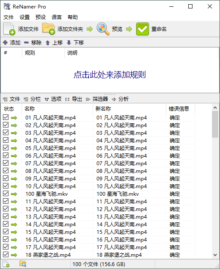The image size is (220, 269).
Task: Toggle checkbox for 07 凡人风起天南.mp4
Action: [x=5, y=163]
